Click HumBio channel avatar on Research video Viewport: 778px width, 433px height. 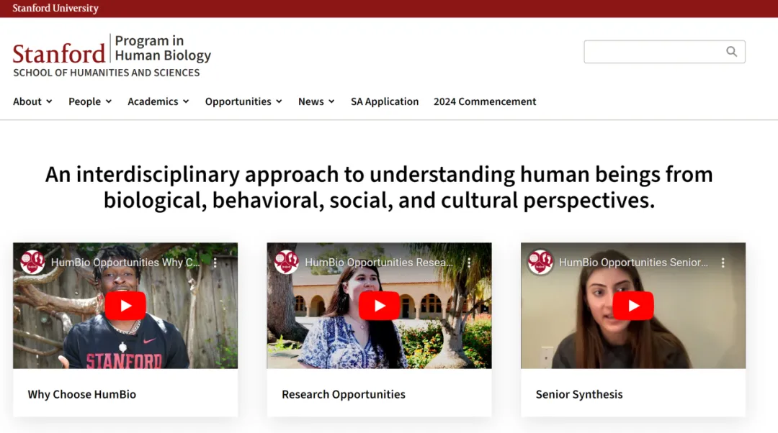(x=286, y=262)
